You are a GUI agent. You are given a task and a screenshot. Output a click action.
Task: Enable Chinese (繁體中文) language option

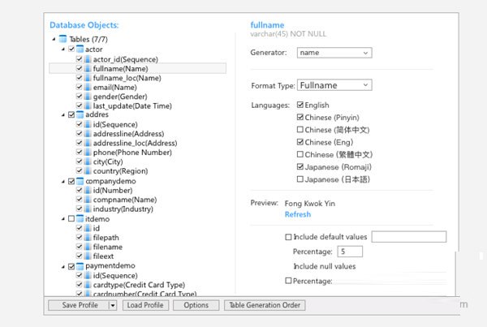coord(300,154)
